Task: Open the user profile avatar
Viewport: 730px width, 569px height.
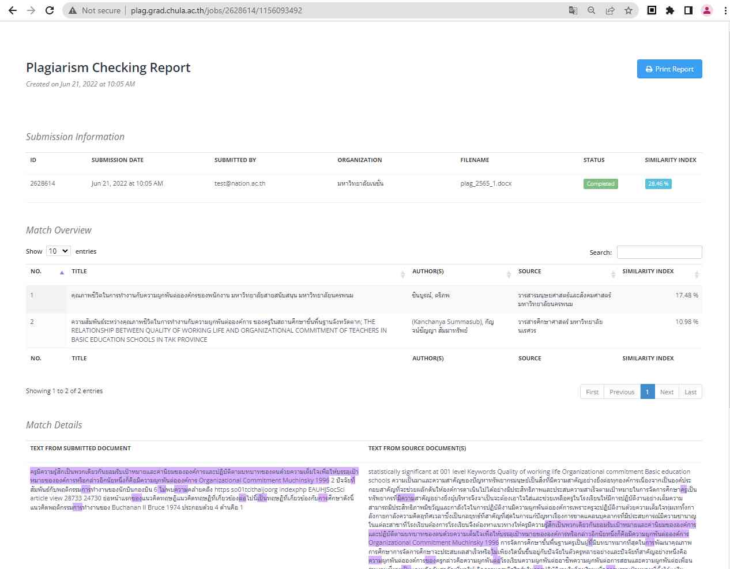Action: click(x=706, y=10)
